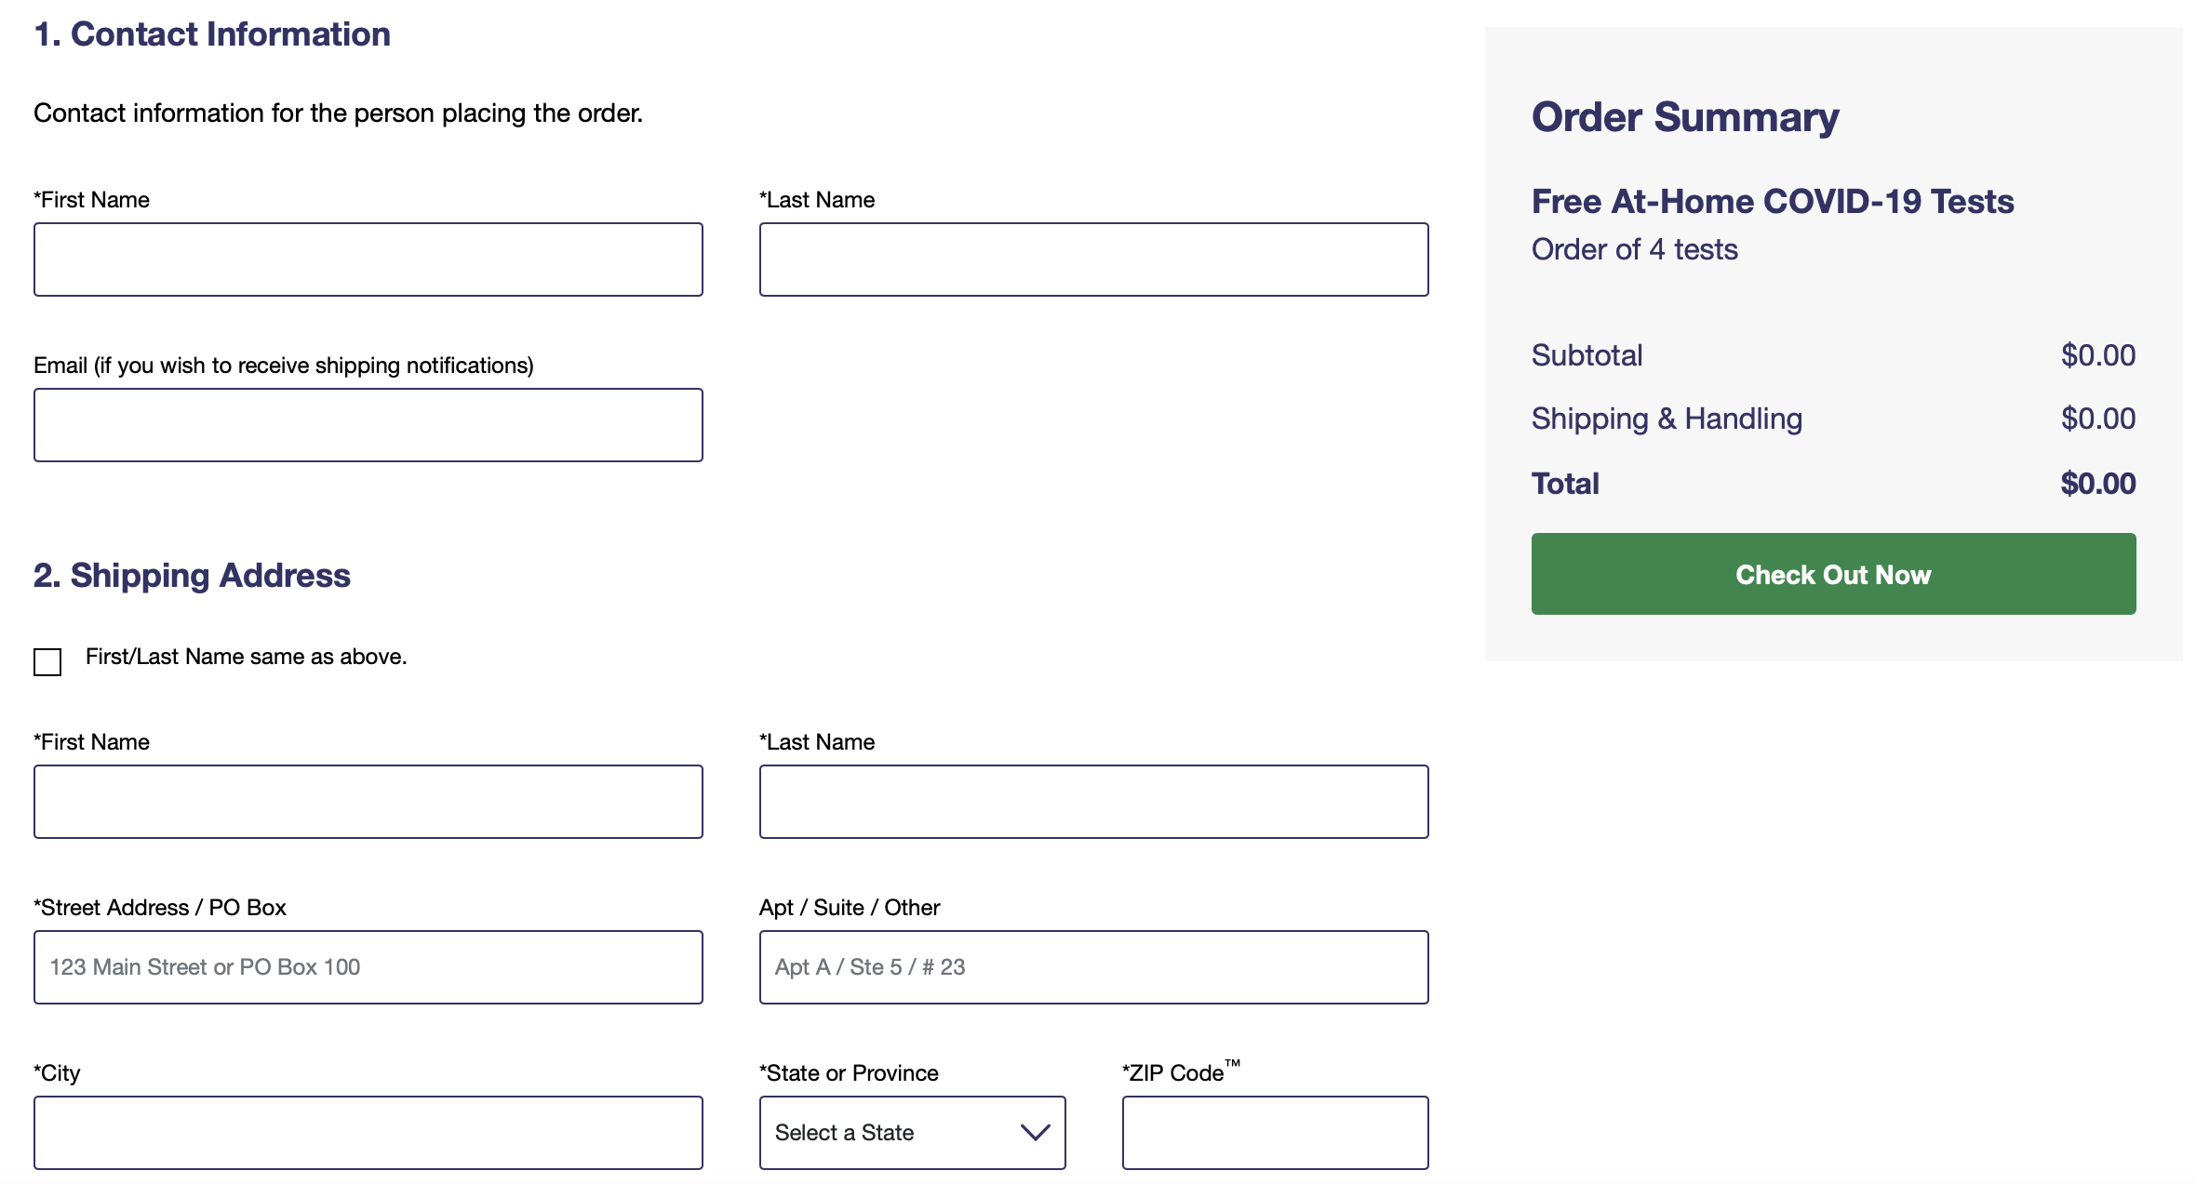
Task: Focus the Street Address / PO Box field
Action: pos(368,967)
